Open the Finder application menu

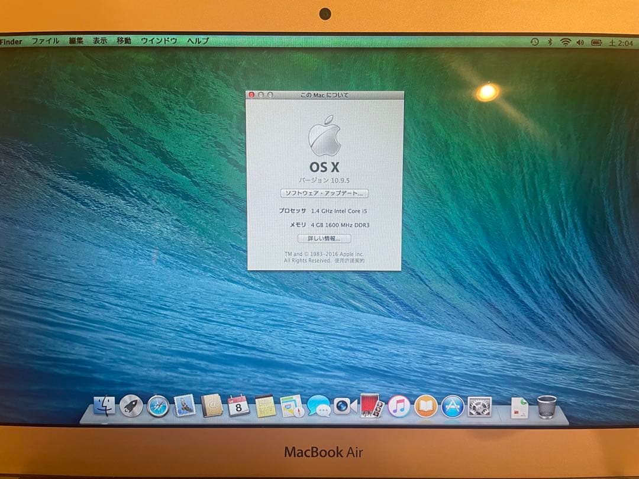tap(11, 41)
